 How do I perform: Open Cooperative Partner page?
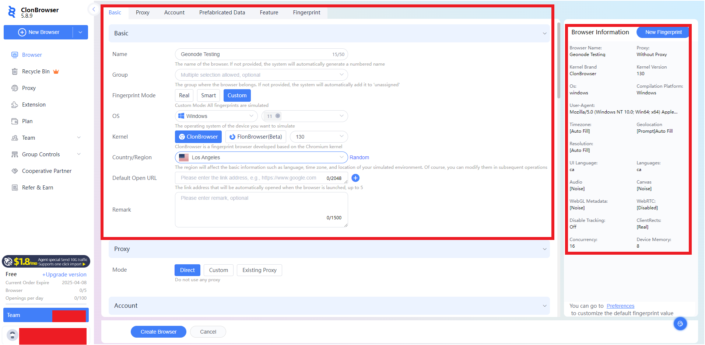[46, 171]
